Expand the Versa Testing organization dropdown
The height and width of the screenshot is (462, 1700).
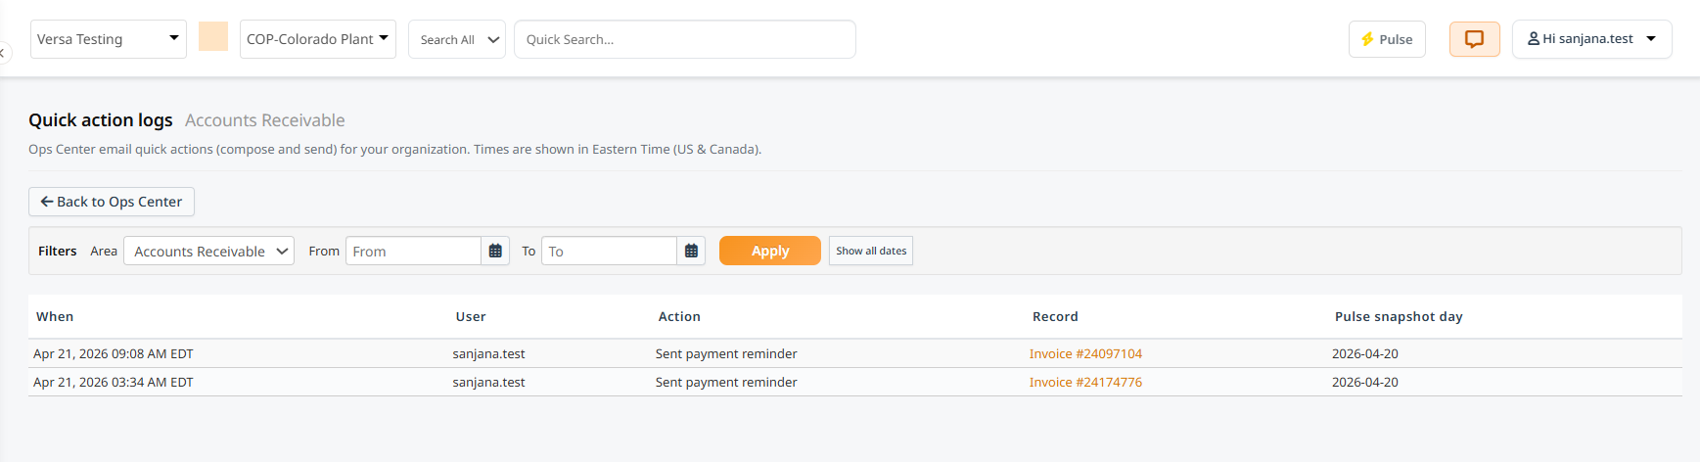coord(109,39)
